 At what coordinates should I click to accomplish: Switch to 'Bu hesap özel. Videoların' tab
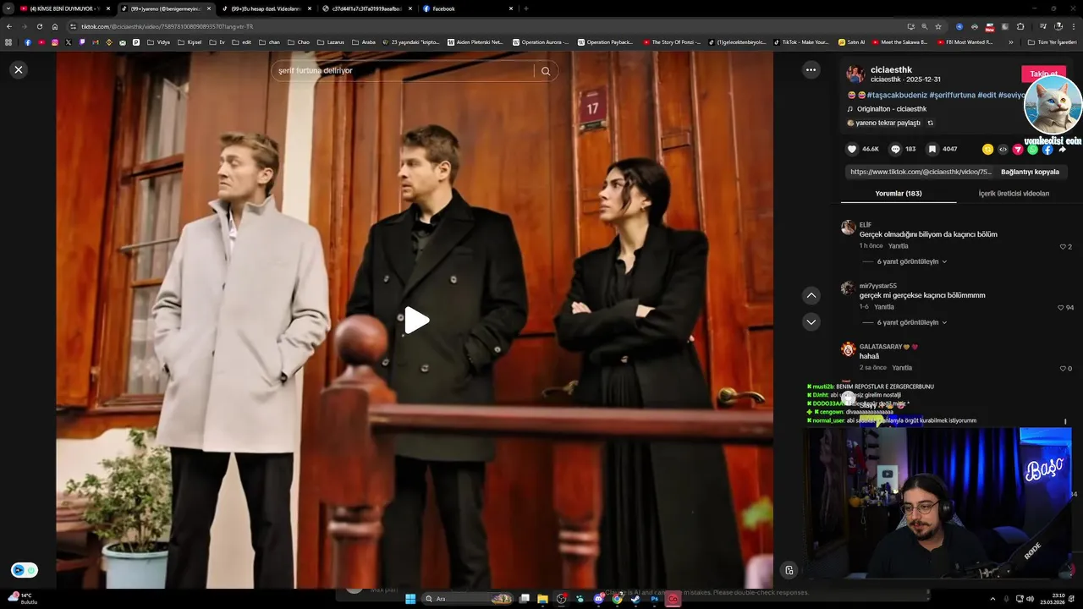pyautogui.click(x=265, y=8)
